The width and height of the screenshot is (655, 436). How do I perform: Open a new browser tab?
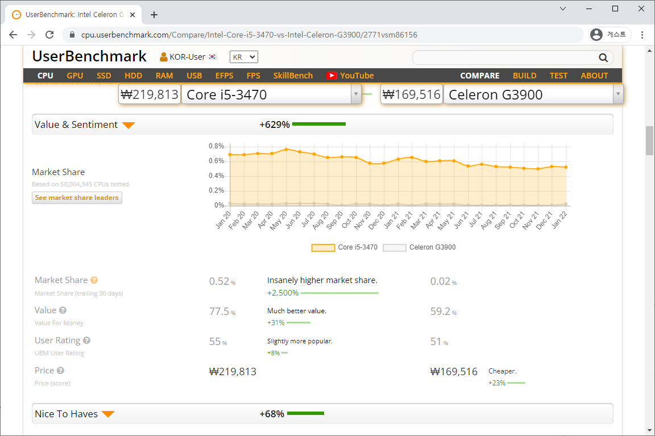pos(154,15)
